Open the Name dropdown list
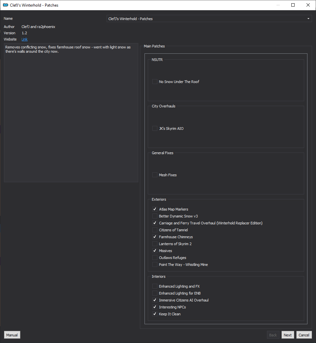 click(x=209, y=18)
